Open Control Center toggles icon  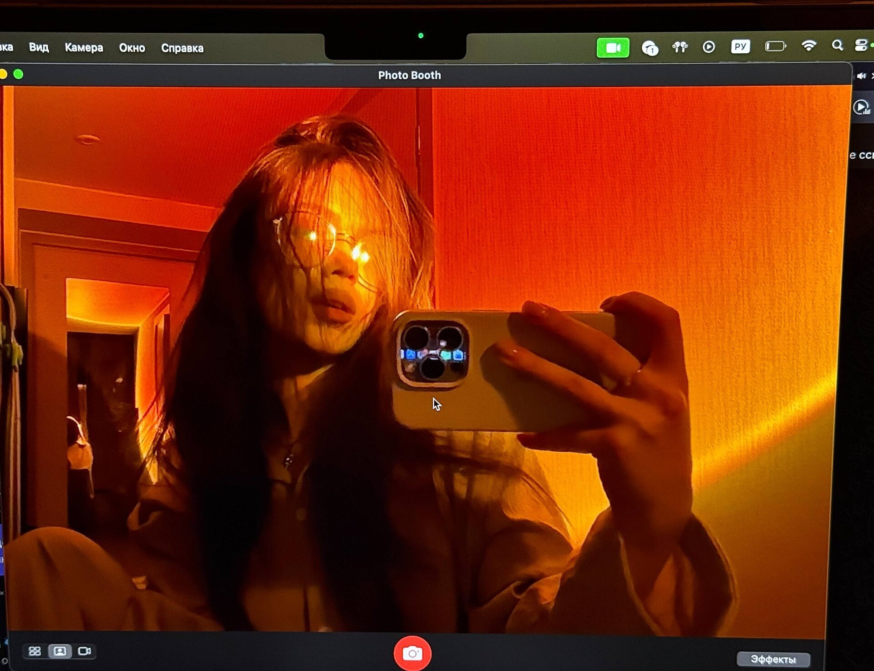click(860, 45)
